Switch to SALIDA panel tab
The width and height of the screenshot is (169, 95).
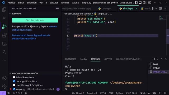pyautogui.click(x=83, y=59)
